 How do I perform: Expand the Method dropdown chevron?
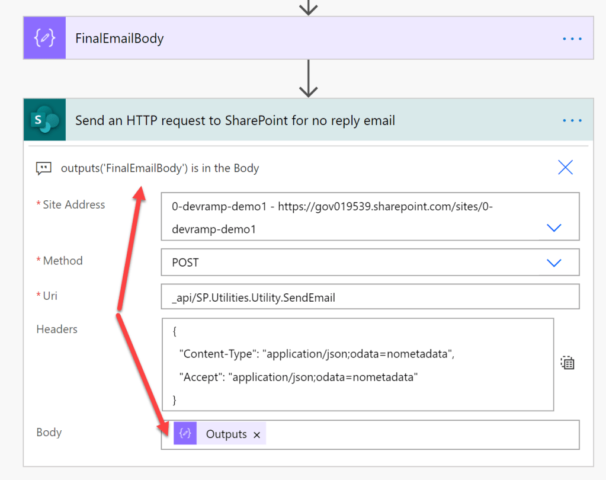(x=554, y=263)
